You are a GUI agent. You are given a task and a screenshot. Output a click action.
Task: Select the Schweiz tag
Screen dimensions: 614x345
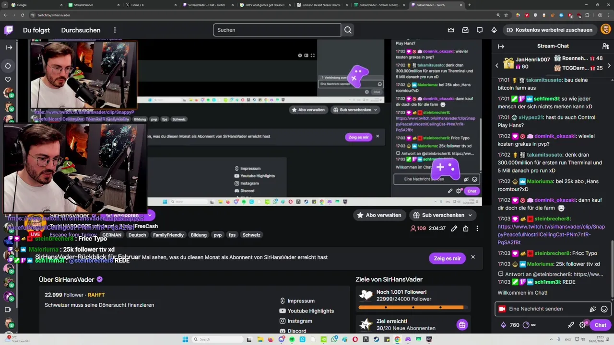pos(251,235)
